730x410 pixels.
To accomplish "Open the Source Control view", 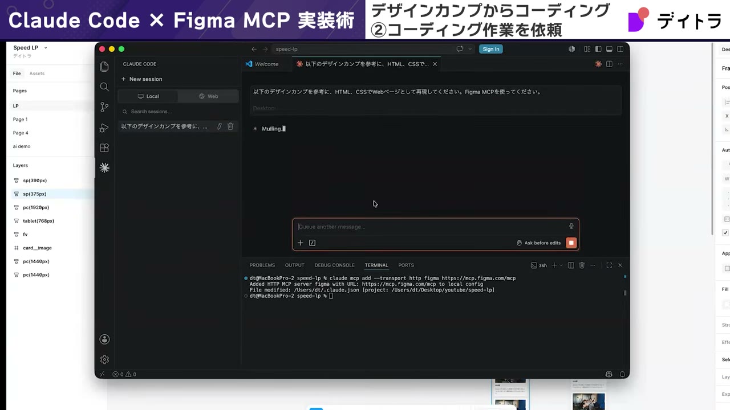I will 104,107.
